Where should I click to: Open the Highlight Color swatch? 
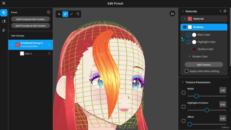tap(194, 42)
